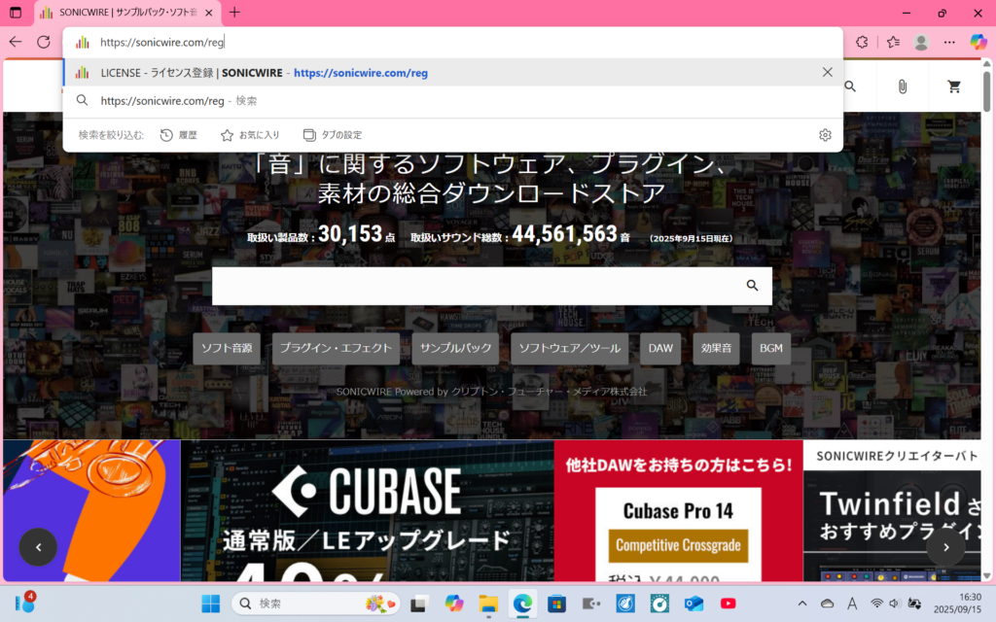
Task: Submit search with the search box magnifier
Action: [x=752, y=286]
